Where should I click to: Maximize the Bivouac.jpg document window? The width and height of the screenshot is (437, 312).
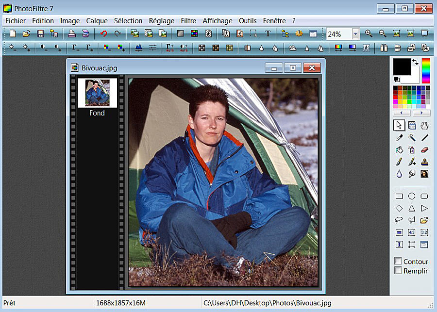pos(293,68)
